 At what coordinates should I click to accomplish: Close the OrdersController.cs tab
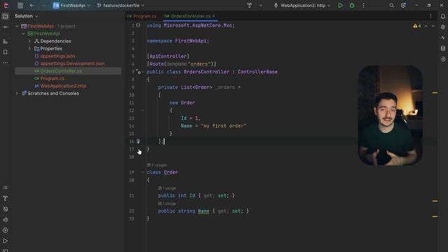point(213,16)
